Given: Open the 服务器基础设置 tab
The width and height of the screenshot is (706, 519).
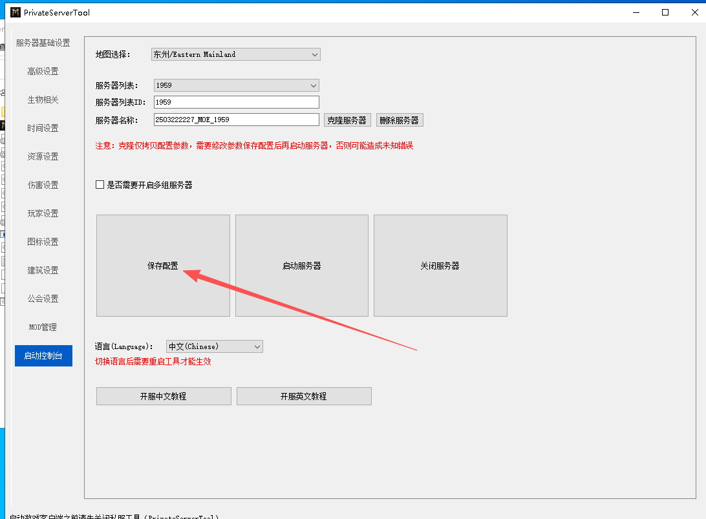Looking at the screenshot, I should (43, 43).
